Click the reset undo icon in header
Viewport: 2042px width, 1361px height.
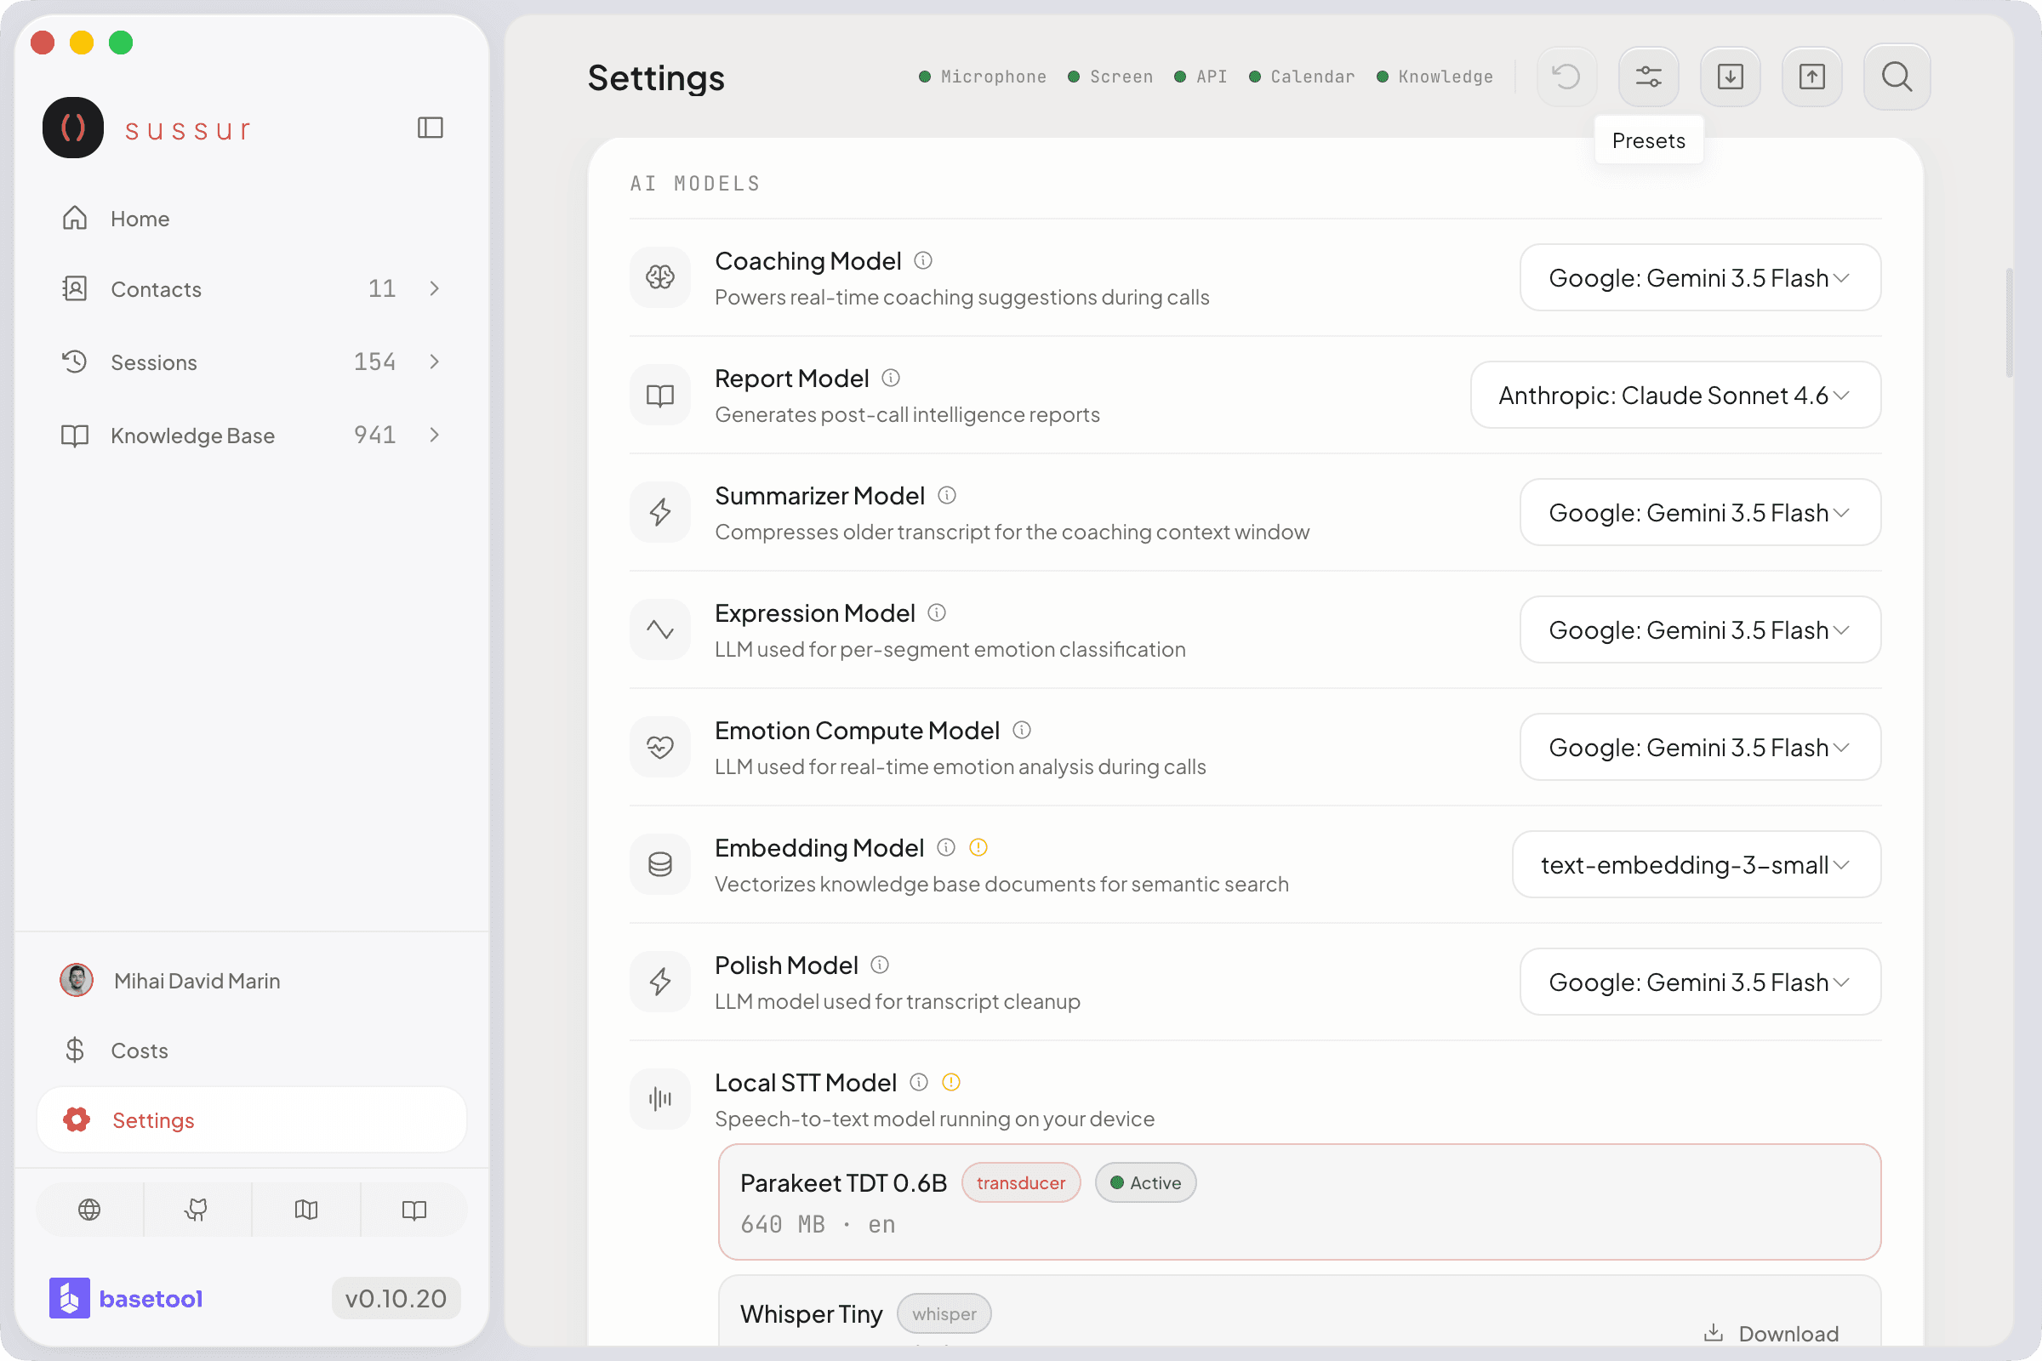1566,77
